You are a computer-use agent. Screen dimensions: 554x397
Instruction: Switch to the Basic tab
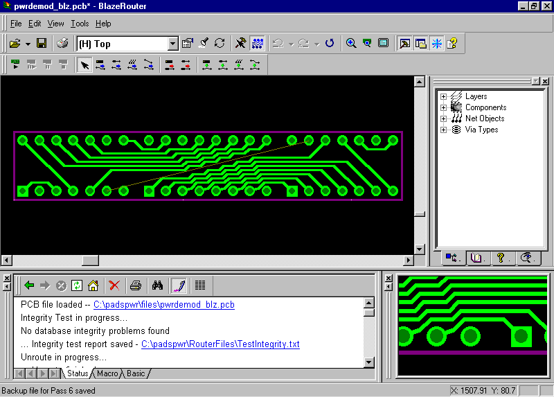click(136, 373)
